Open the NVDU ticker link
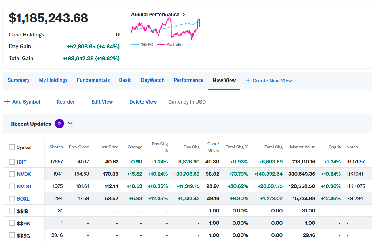Screen dimensions: 372x241 click(x=24, y=186)
